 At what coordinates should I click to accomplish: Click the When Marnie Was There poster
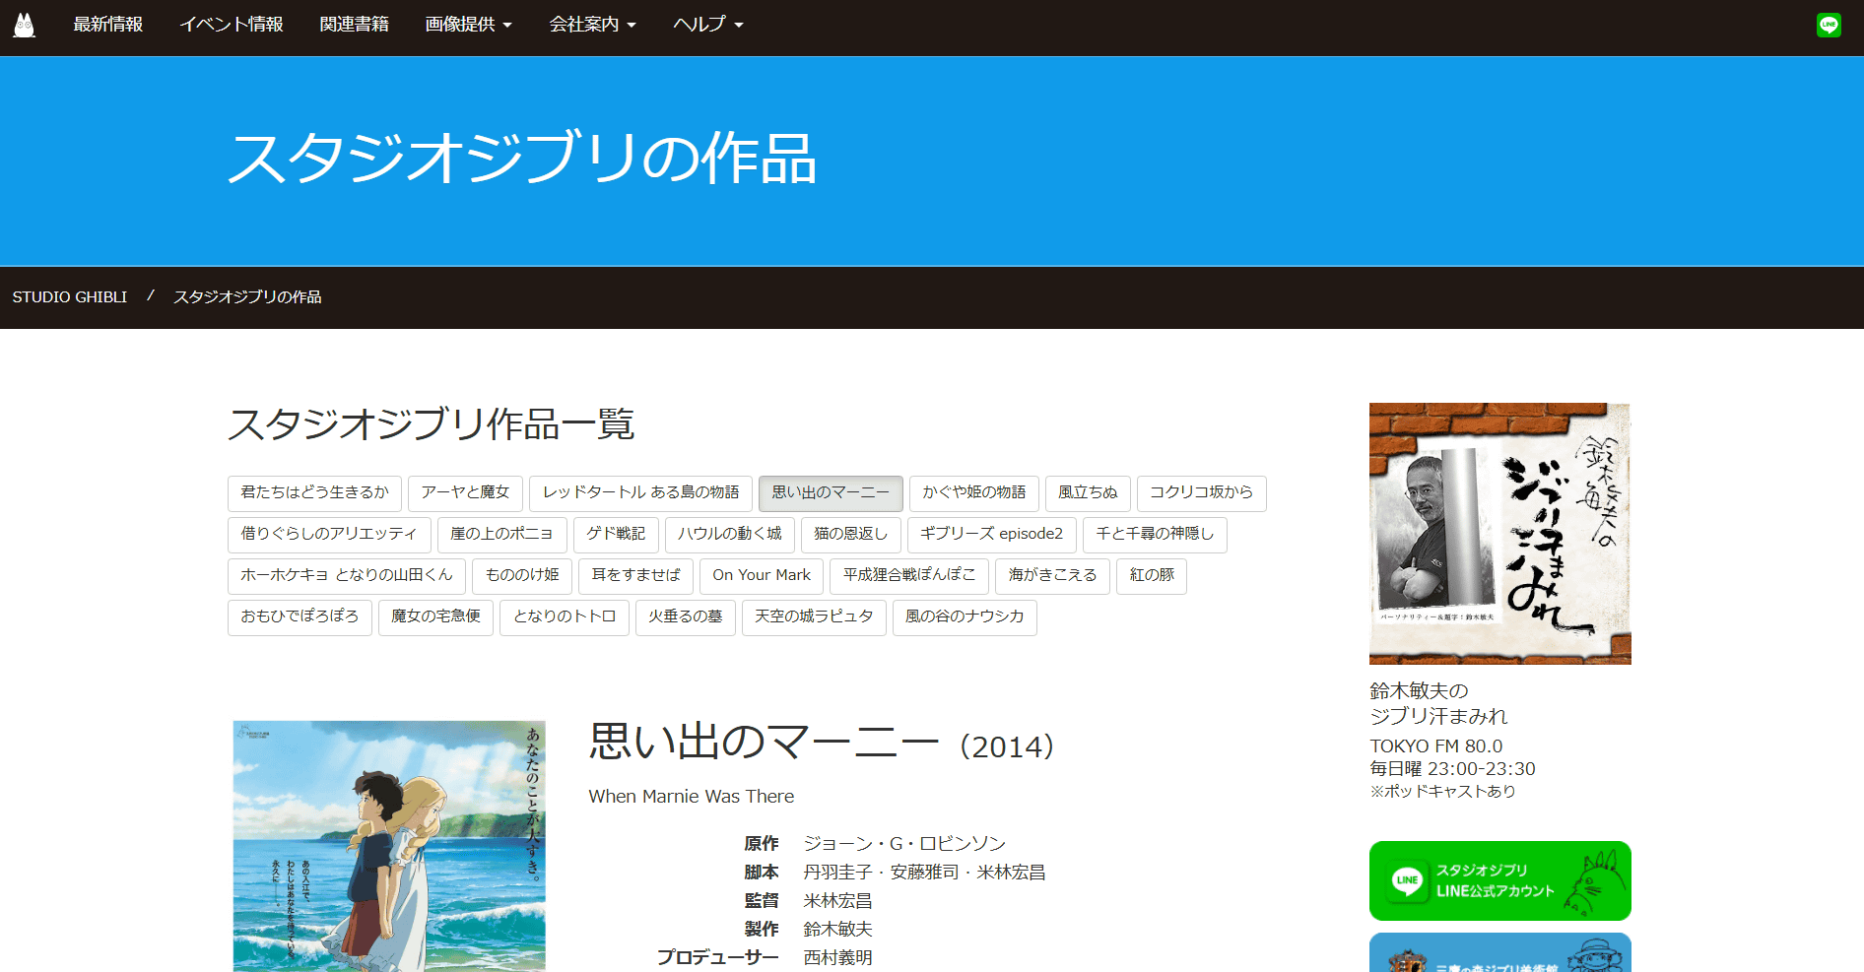(389, 845)
